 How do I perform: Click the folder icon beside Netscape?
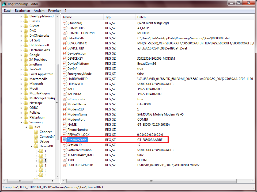pos(26,103)
